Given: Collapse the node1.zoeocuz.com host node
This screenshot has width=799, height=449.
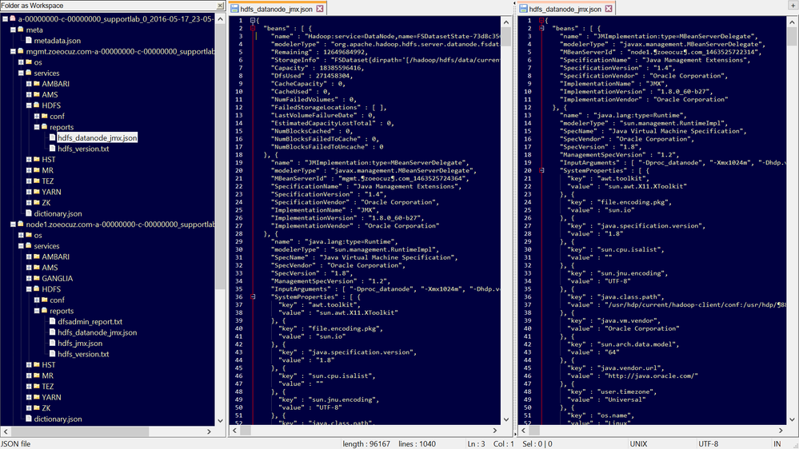Looking at the screenshot, I should 14,224.
